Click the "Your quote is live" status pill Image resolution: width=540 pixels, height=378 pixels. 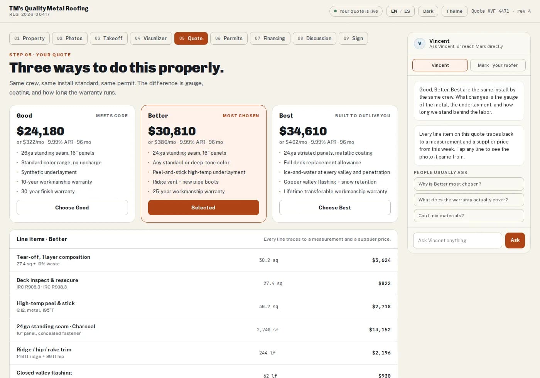point(356,11)
